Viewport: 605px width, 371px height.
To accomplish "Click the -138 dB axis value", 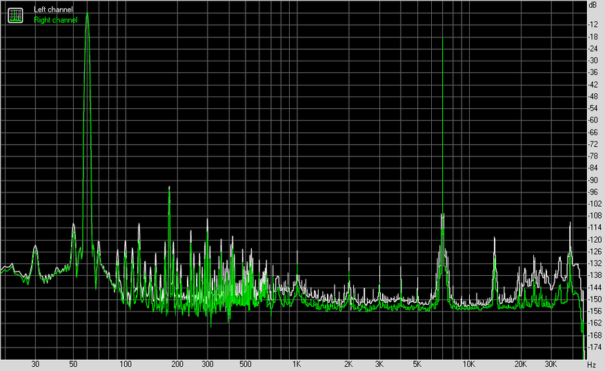I will 594,276.
